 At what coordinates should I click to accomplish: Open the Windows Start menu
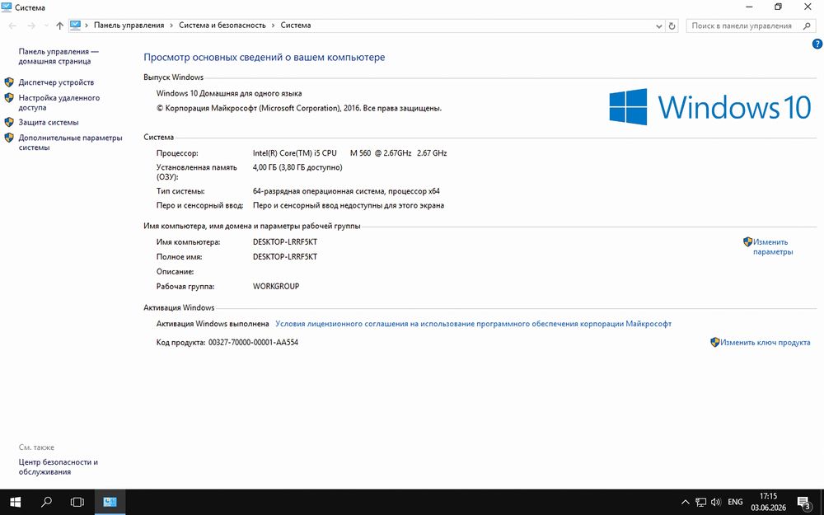point(15,502)
